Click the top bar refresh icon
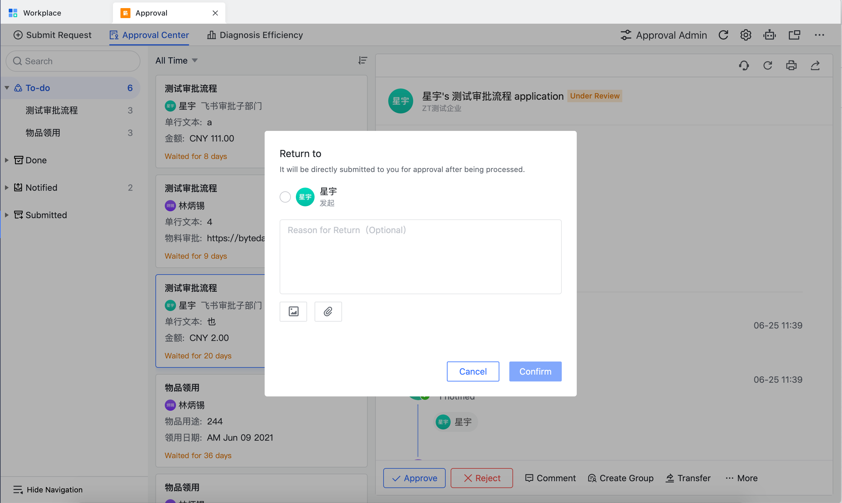The width and height of the screenshot is (842, 503). [723, 35]
